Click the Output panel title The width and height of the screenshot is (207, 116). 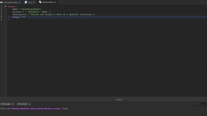(x=119, y=100)
